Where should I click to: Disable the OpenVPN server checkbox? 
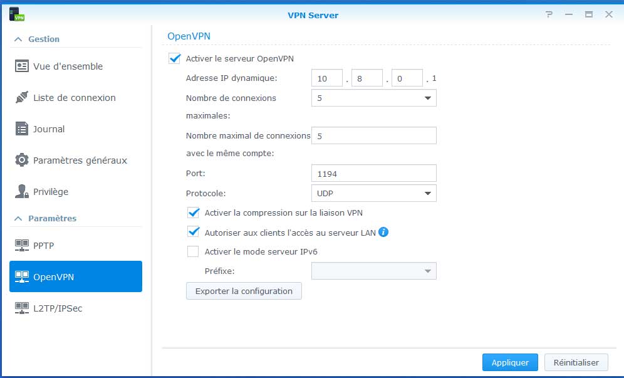pyautogui.click(x=174, y=58)
